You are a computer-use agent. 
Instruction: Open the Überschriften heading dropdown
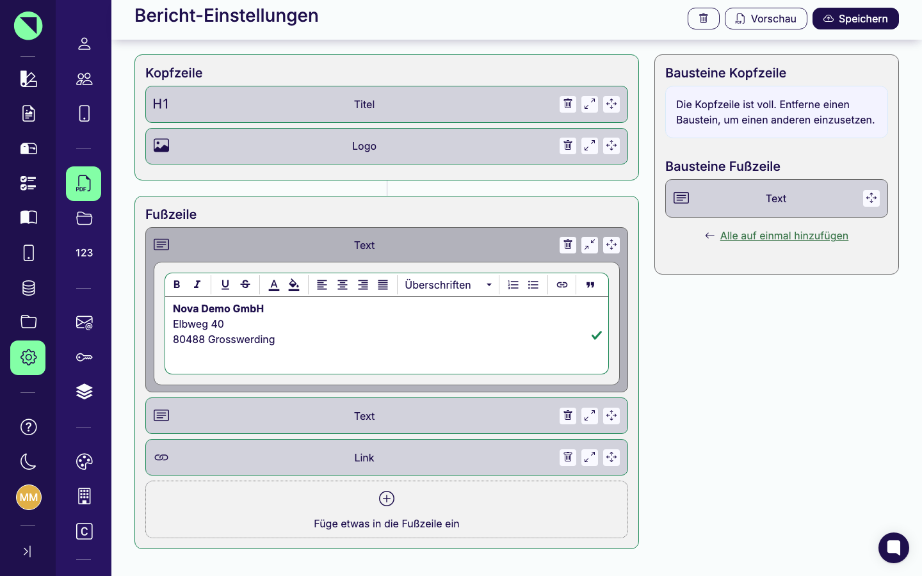click(448, 285)
